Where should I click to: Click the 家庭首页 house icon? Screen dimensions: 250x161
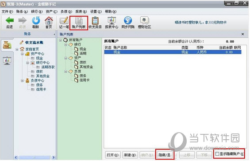[22, 49]
